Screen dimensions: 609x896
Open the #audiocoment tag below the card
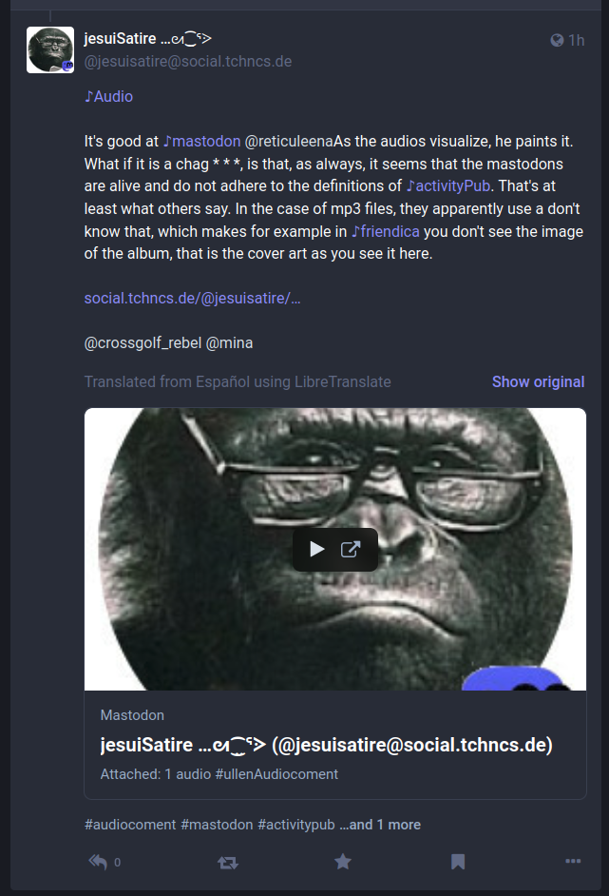click(x=130, y=825)
